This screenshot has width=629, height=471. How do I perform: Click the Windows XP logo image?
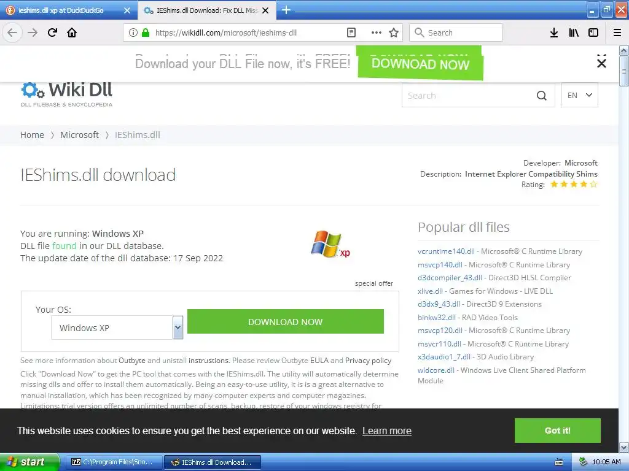(x=330, y=244)
